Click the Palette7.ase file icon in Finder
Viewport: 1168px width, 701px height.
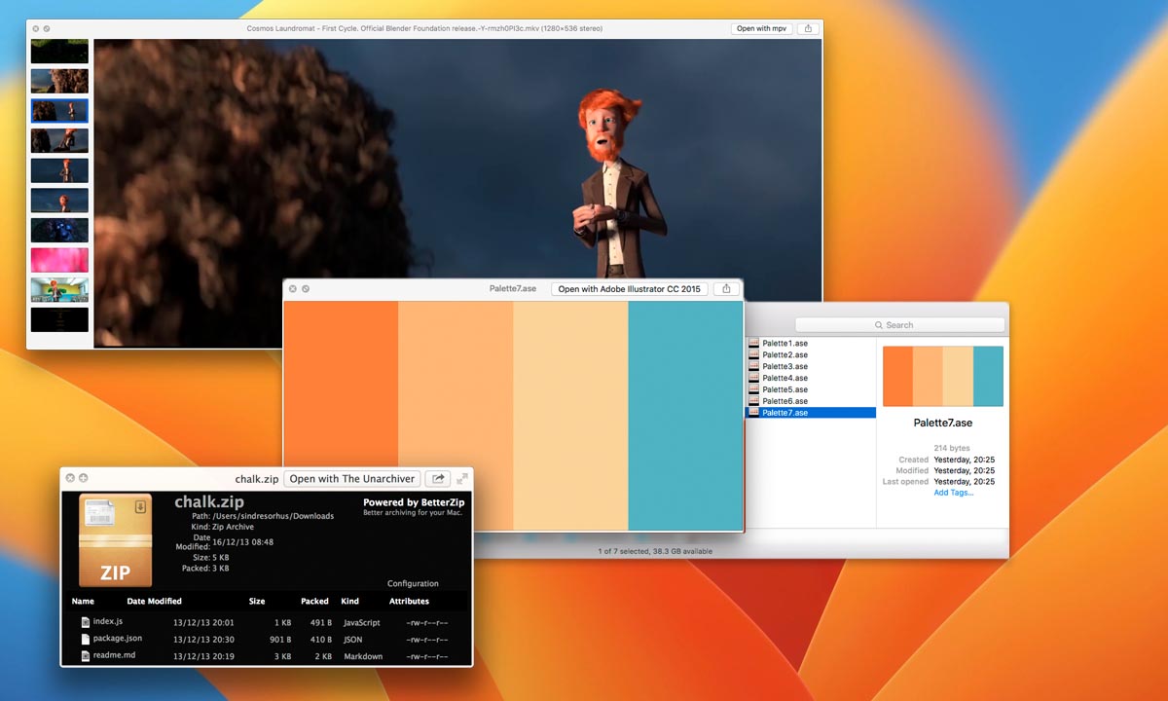tap(753, 413)
